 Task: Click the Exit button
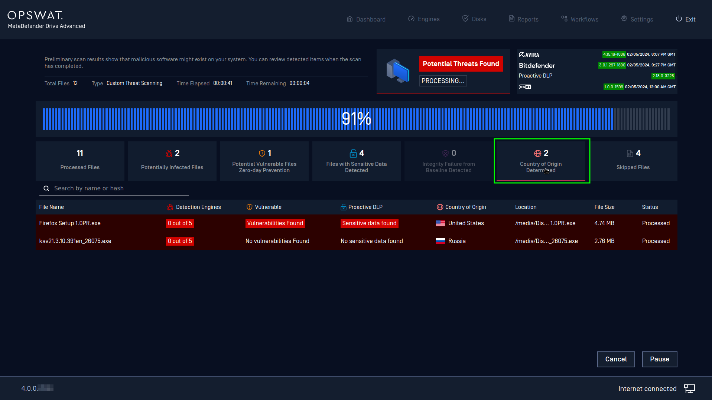[686, 19]
